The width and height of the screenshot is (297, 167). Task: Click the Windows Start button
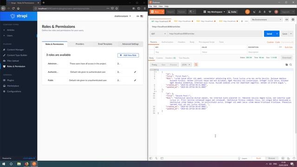pyautogui.click(x=4, y=164)
